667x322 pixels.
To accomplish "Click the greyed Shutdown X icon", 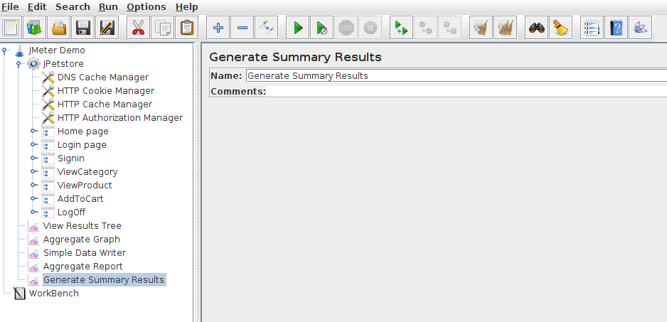I will (x=370, y=28).
